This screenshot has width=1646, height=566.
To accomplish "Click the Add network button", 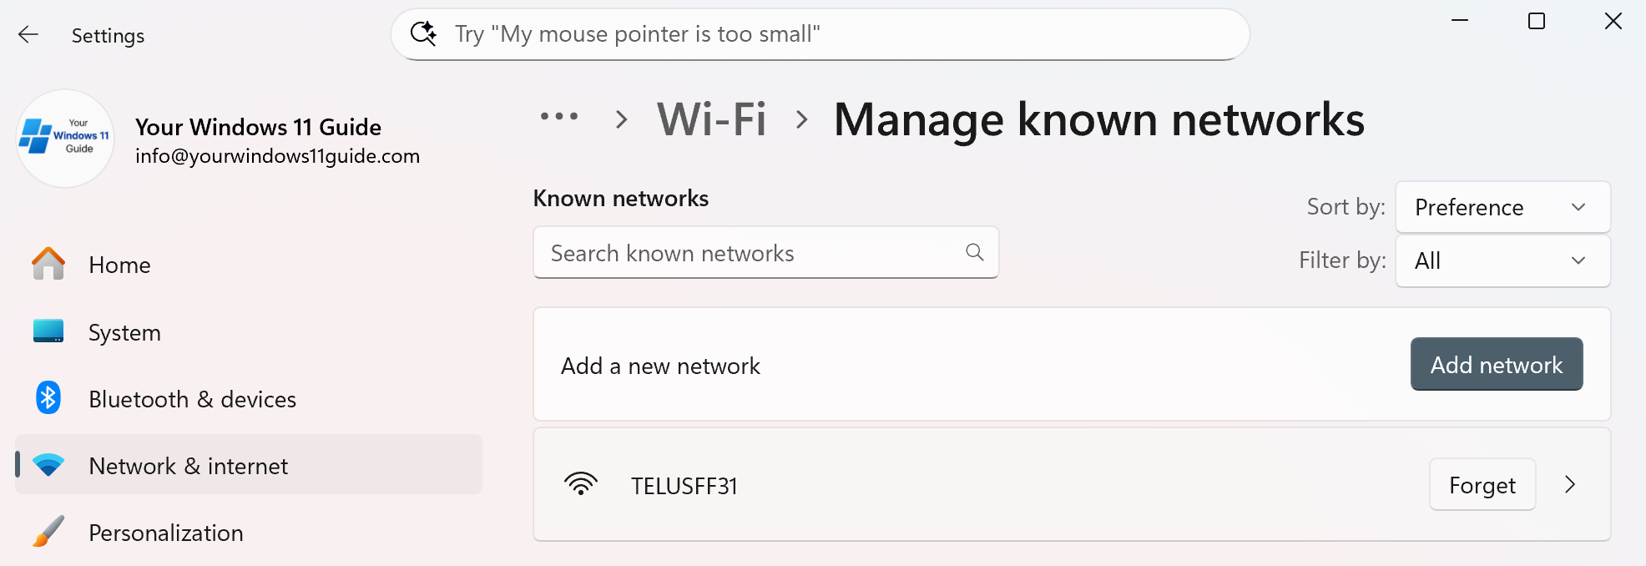I will pos(1496,364).
